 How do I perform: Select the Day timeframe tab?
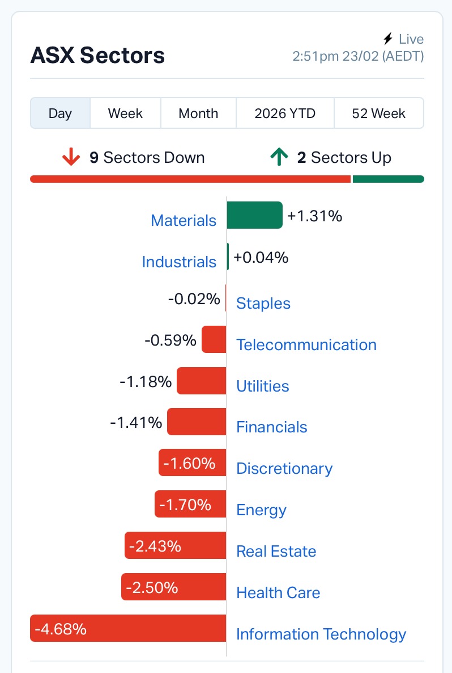(60, 113)
